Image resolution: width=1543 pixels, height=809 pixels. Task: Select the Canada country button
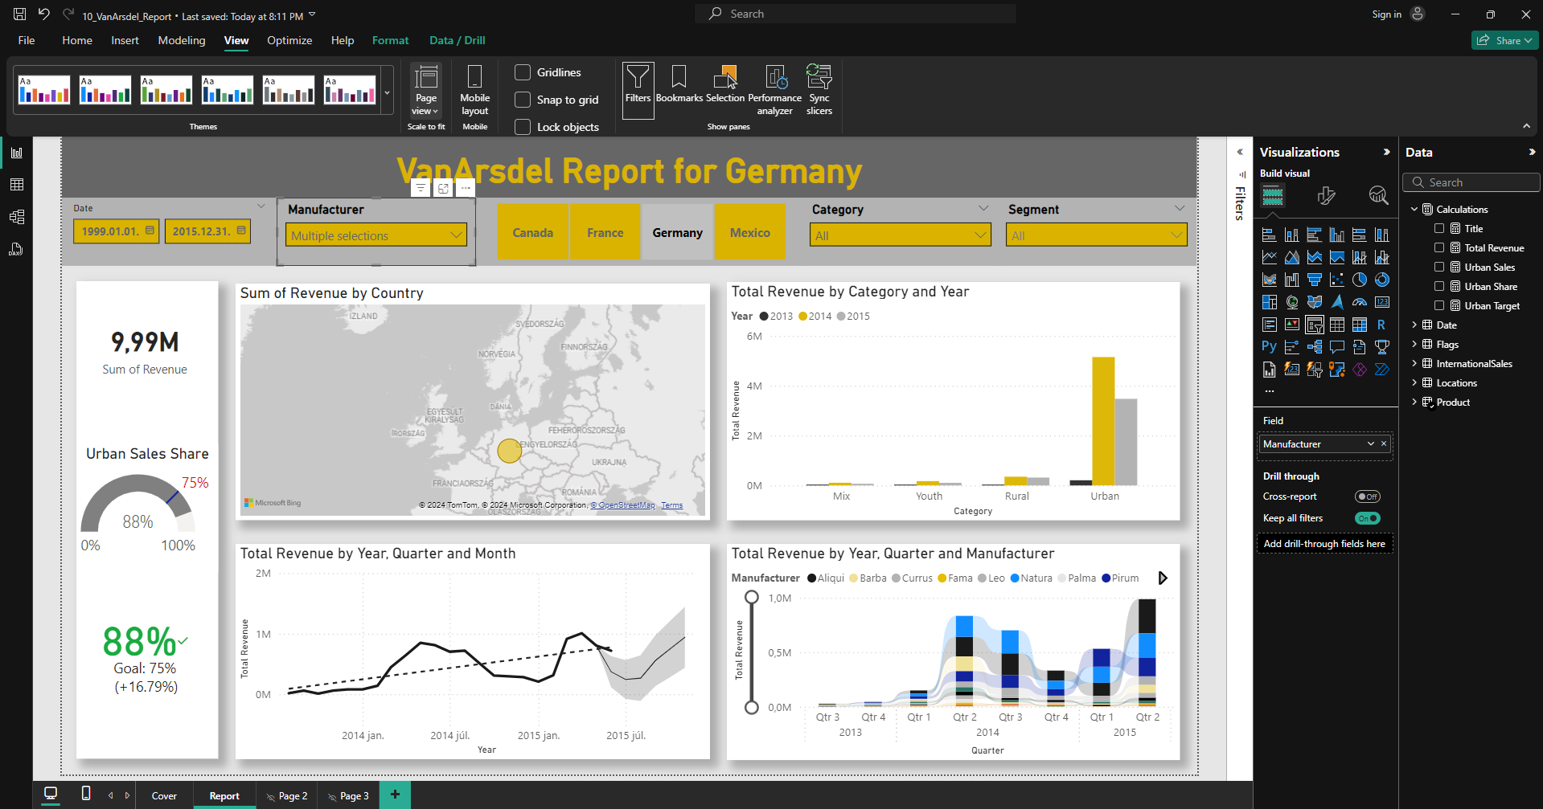(532, 233)
